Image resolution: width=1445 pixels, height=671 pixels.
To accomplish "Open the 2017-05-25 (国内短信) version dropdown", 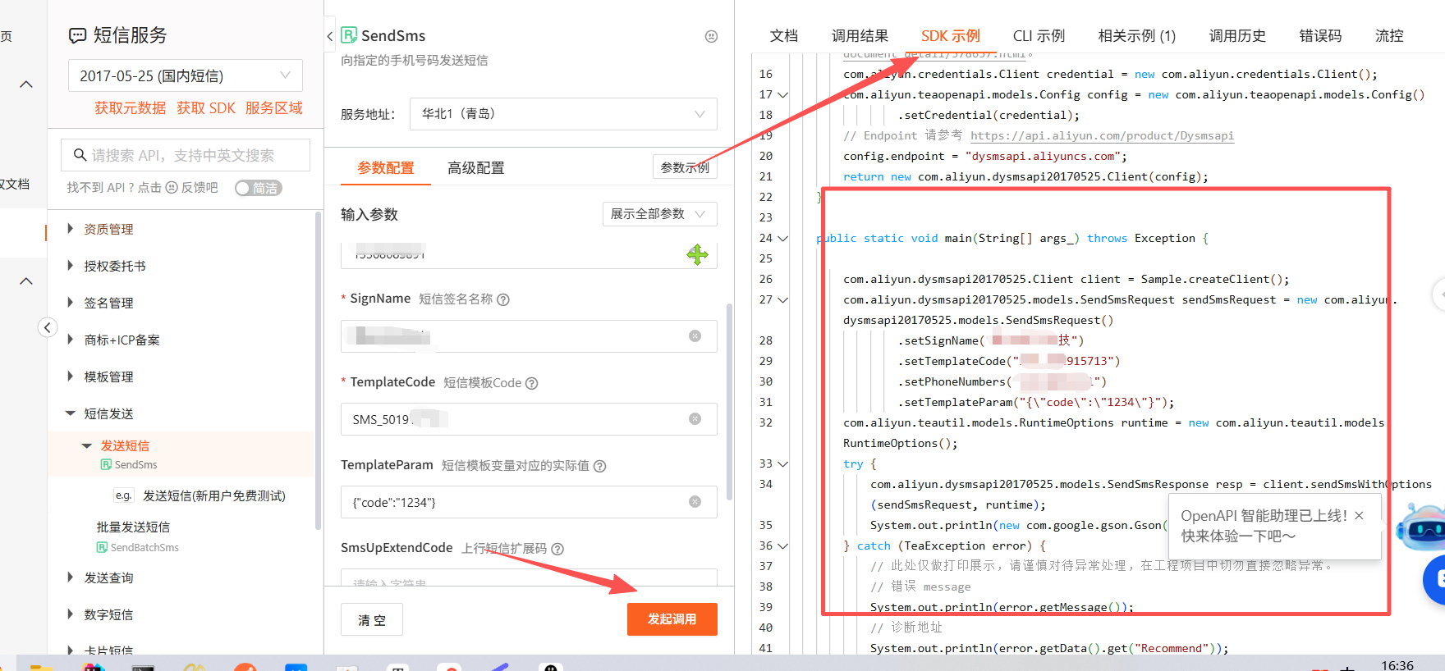I will tap(186, 75).
